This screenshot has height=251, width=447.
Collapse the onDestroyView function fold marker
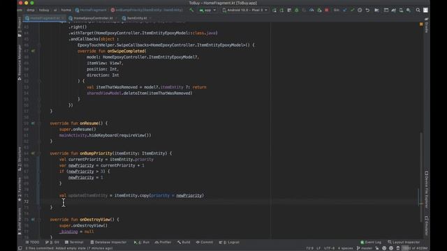(x=40, y=220)
